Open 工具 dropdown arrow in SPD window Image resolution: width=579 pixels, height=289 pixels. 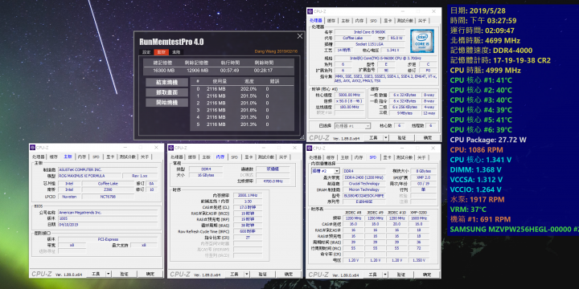(384, 275)
